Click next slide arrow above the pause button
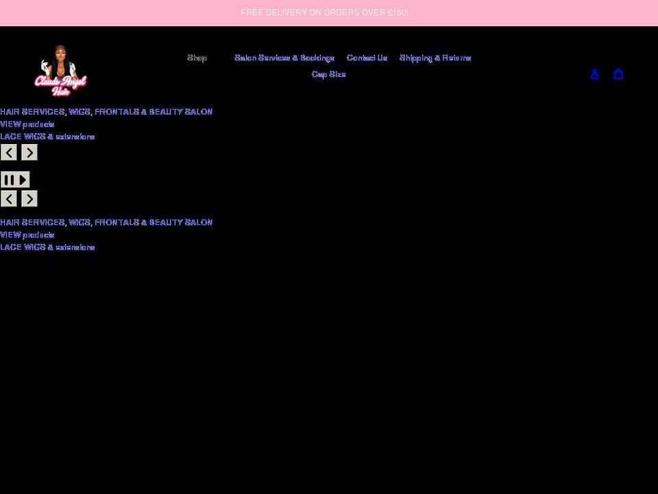Viewport: 658px width, 494px height. point(29,152)
